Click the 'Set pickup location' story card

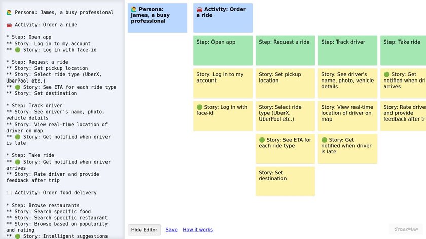(x=285, y=84)
